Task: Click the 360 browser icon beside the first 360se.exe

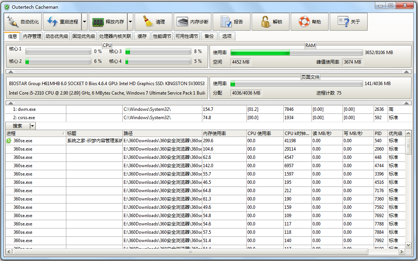Action: [9, 141]
